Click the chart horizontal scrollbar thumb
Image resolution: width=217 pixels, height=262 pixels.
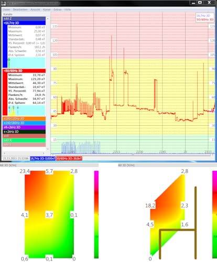[133, 155]
